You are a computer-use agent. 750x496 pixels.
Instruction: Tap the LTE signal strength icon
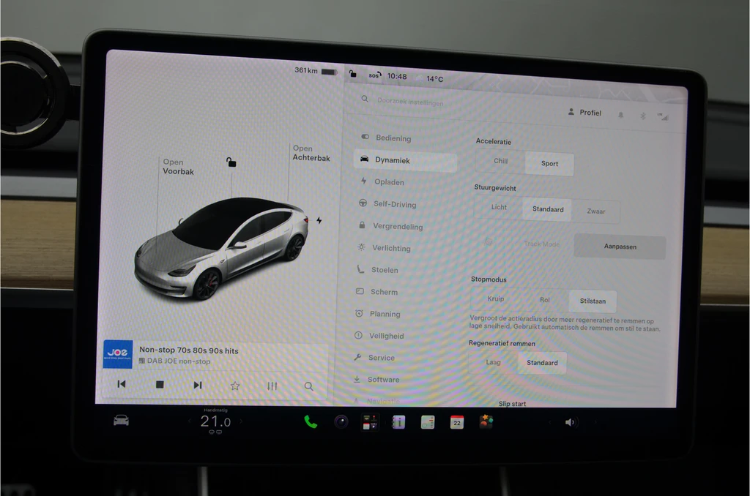pos(663,116)
